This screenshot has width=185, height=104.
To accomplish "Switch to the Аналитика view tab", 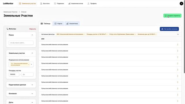I will pyautogui.click(x=72, y=24).
